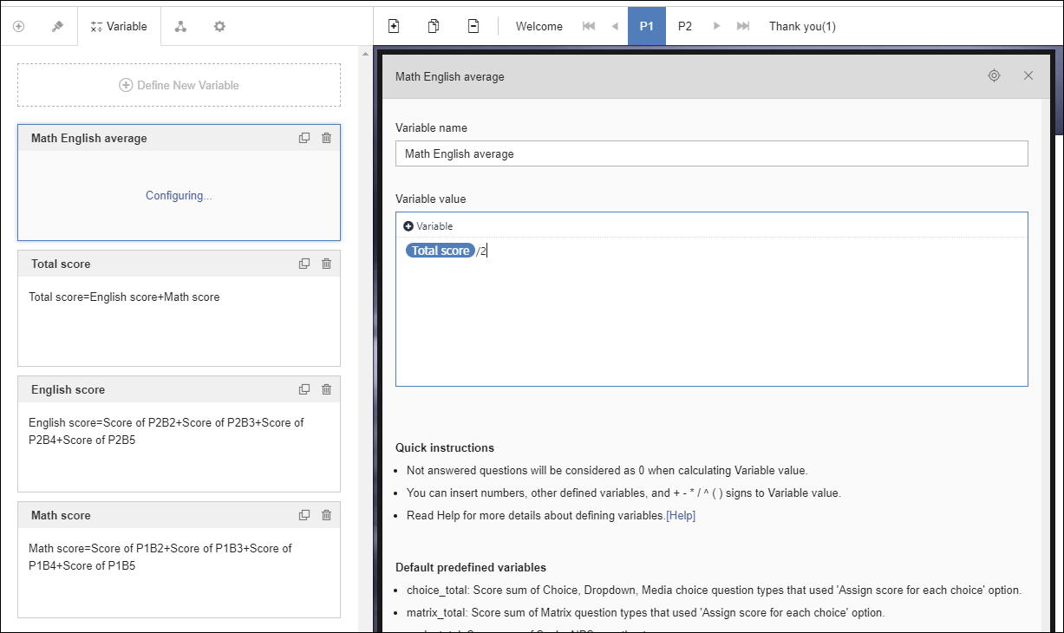Open the settings gear tab
The width and height of the screenshot is (1064, 633).
219,26
